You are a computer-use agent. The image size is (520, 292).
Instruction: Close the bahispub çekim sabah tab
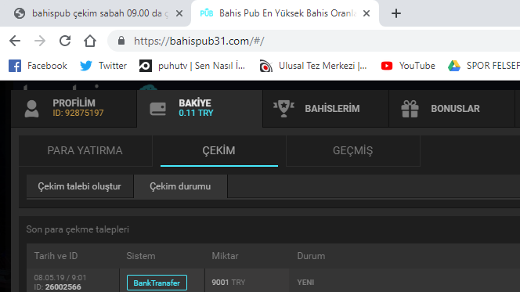[x=179, y=13]
